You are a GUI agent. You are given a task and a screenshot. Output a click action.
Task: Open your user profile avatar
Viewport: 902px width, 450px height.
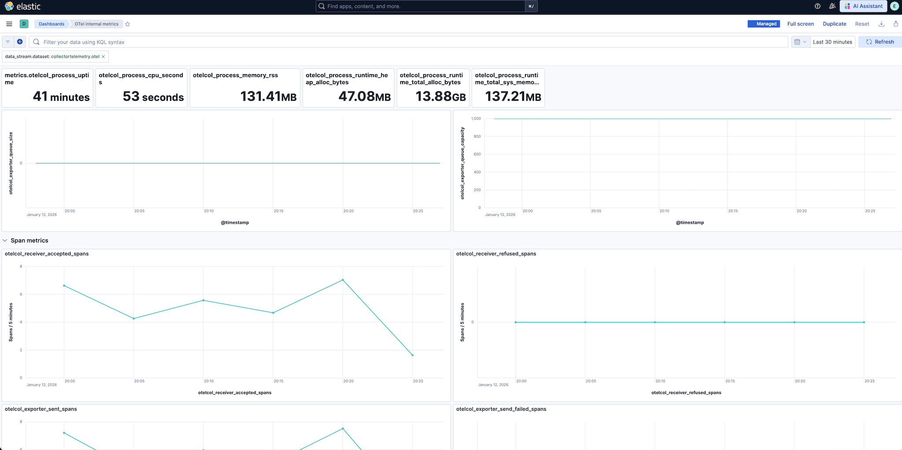point(894,6)
